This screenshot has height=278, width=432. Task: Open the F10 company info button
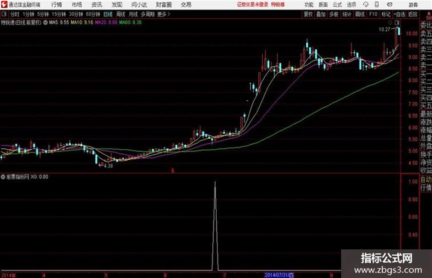pyautogui.click(x=373, y=14)
